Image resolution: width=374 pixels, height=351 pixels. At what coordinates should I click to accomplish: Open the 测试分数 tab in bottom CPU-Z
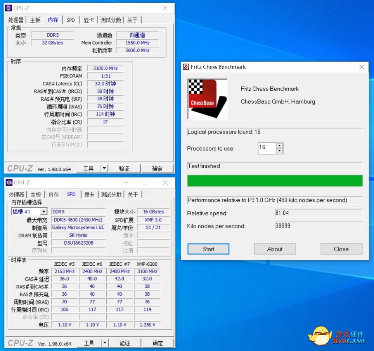pos(111,194)
